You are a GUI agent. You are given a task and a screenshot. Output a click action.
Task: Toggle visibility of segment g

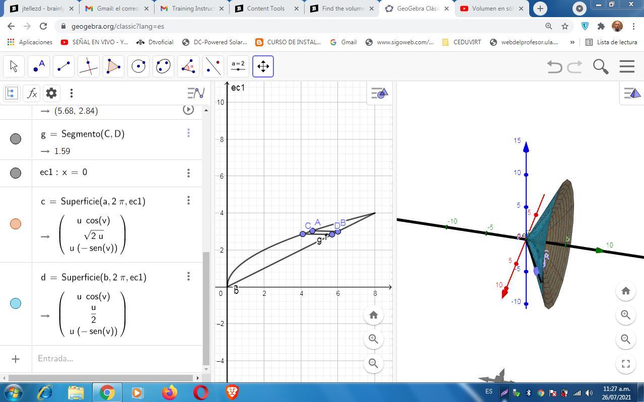[16, 139]
